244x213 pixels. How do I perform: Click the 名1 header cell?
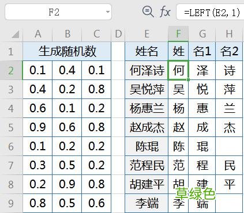pyautogui.click(x=202, y=51)
